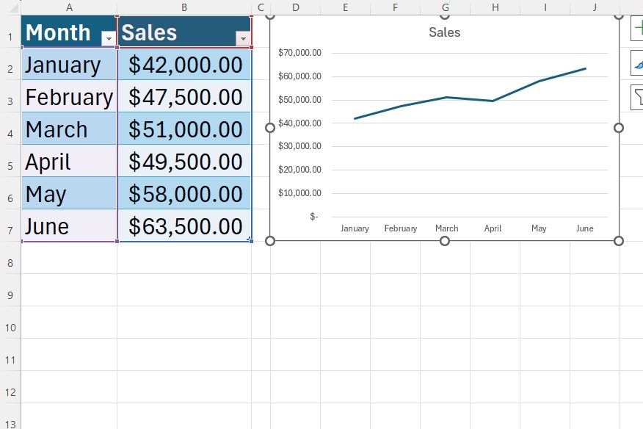Select the May cell in column A
Image resolution: width=643 pixels, height=429 pixels.
[69, 193]
